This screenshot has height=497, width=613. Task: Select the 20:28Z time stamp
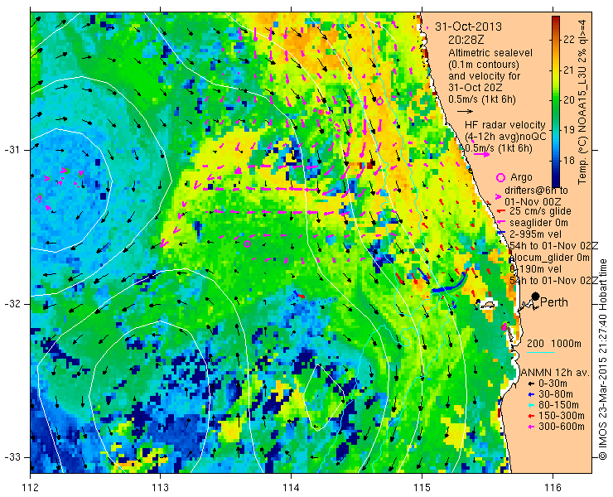466,40
